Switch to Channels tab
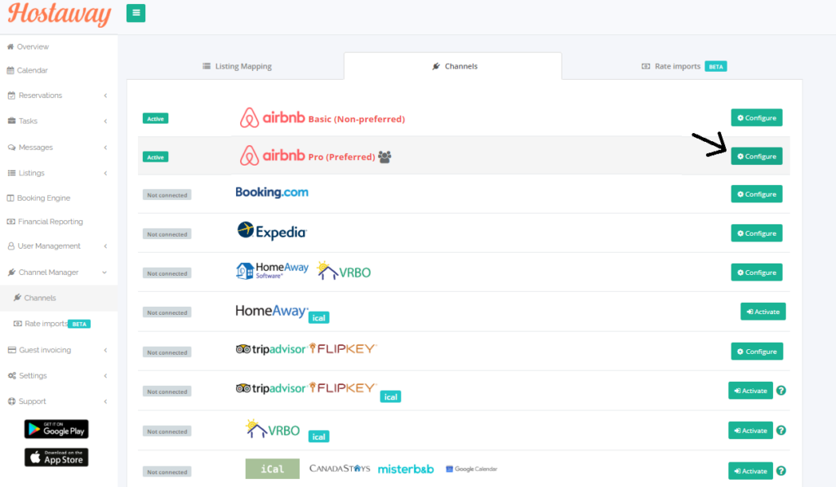This screenshot has height=487, width=836. [x=453, y=66]
